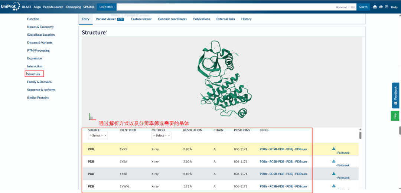Select the 1VR2 identifier cell
Image resolution: width=401 pixels, height=193 pixels.
(124, 149)
